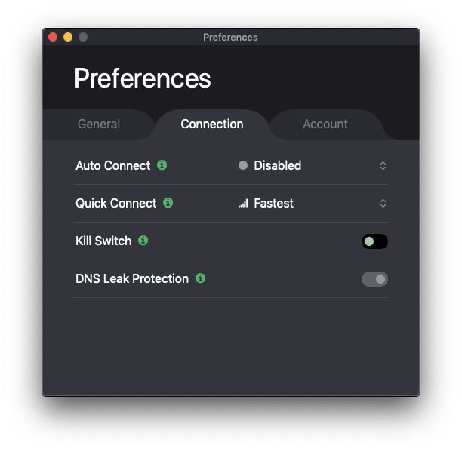Click the Fastest quick connect value
This screenshot has height=452, width=462.
click(273, 203)
